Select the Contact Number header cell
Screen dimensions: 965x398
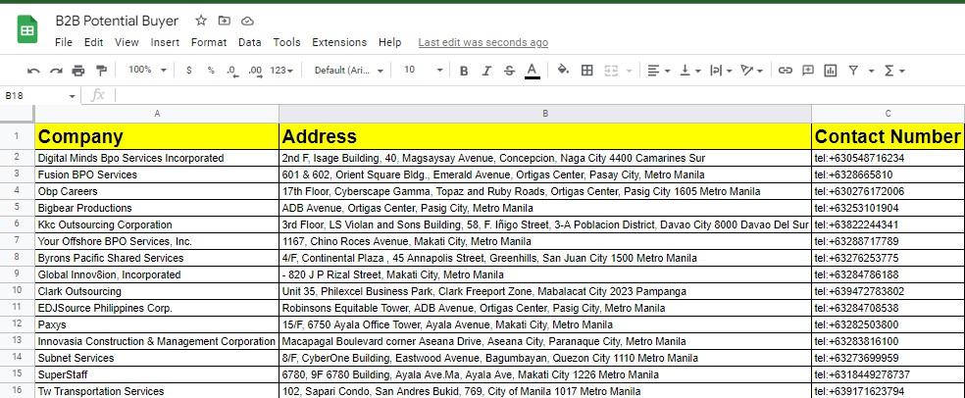point(889,136)
